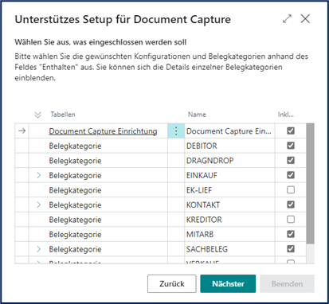Sort by the Tabellen column header

[63, 115]
